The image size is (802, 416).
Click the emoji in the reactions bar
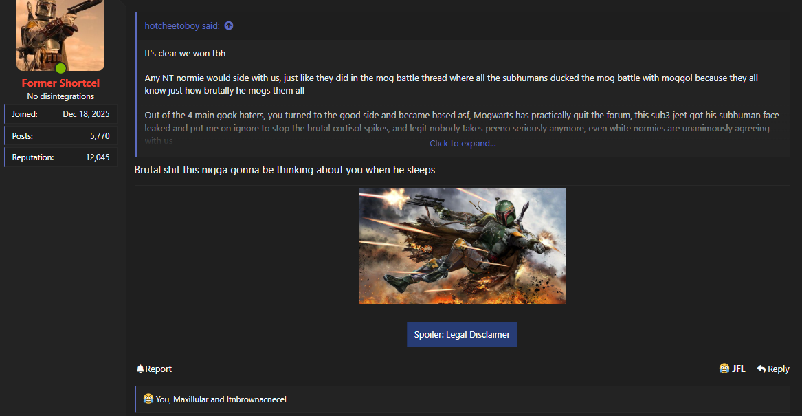tap(148, 399)
